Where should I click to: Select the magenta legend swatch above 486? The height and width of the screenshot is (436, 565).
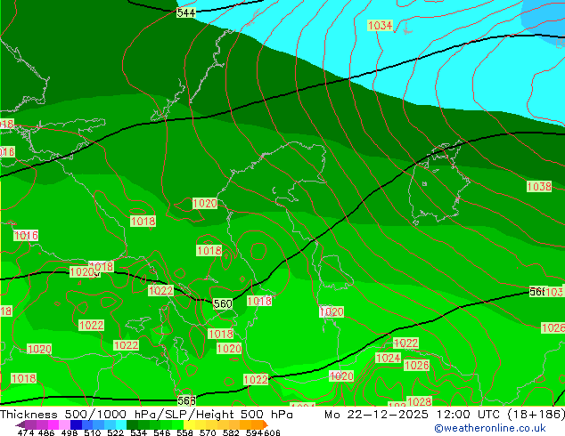(x=53, y=424)
